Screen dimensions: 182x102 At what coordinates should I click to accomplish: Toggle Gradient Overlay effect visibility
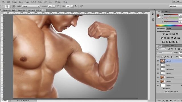[x=166, y=91]
